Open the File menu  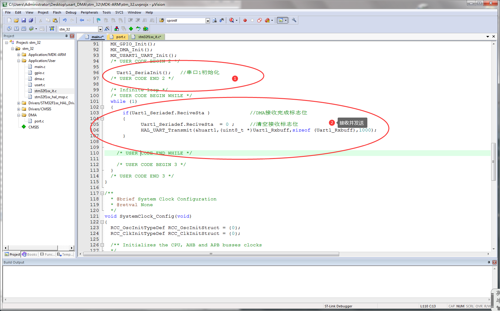tap(8, 12)
